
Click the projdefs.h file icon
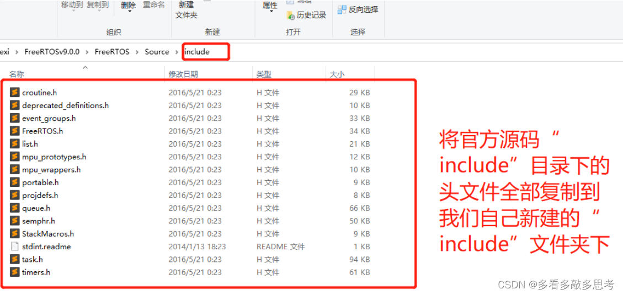click(x=15, y=195)
